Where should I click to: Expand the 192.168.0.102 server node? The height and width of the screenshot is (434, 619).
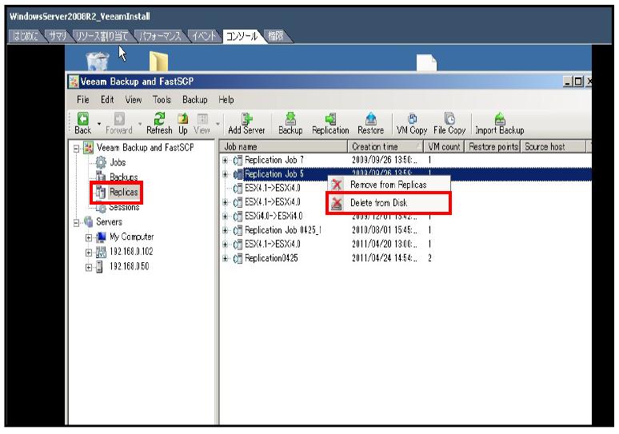pos(89,253)
